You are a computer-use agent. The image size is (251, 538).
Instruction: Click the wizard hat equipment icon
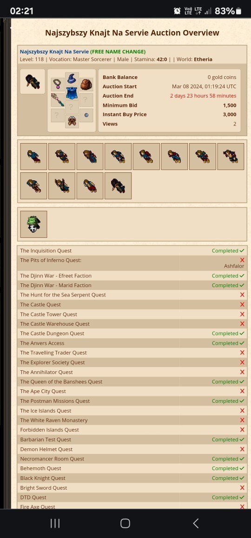click(x=72, y=79)
